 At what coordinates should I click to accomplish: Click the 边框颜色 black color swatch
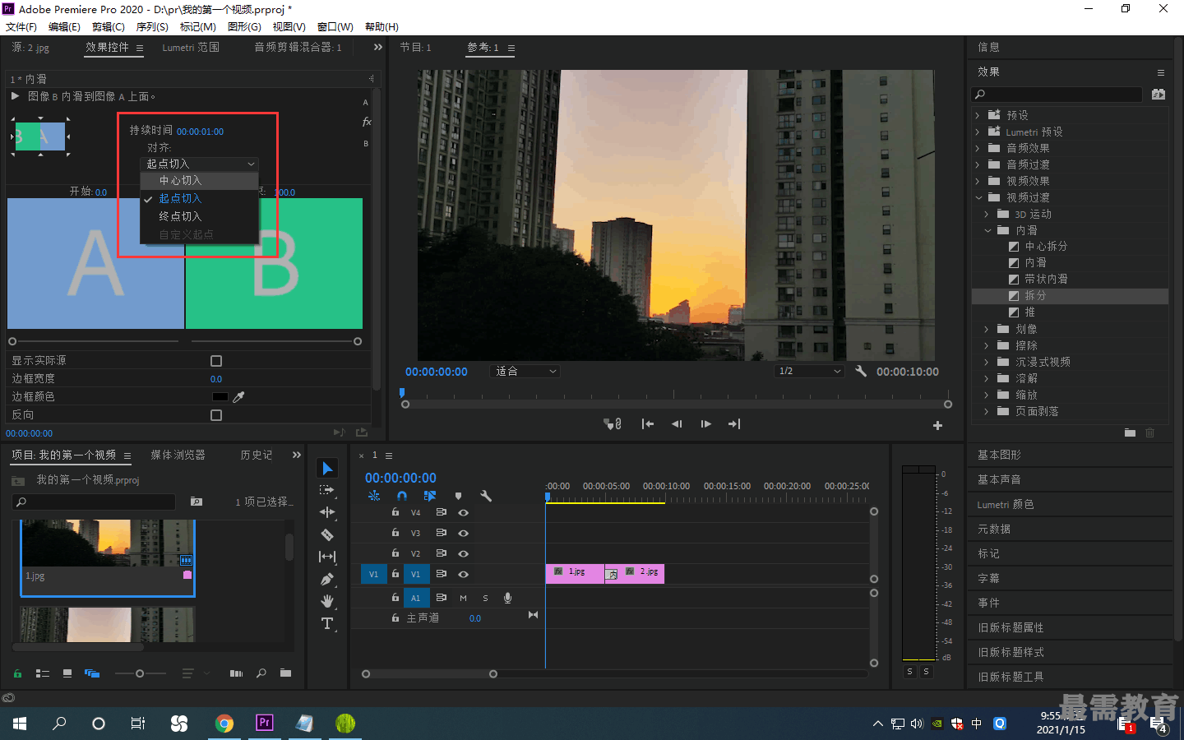click(220, 397)
